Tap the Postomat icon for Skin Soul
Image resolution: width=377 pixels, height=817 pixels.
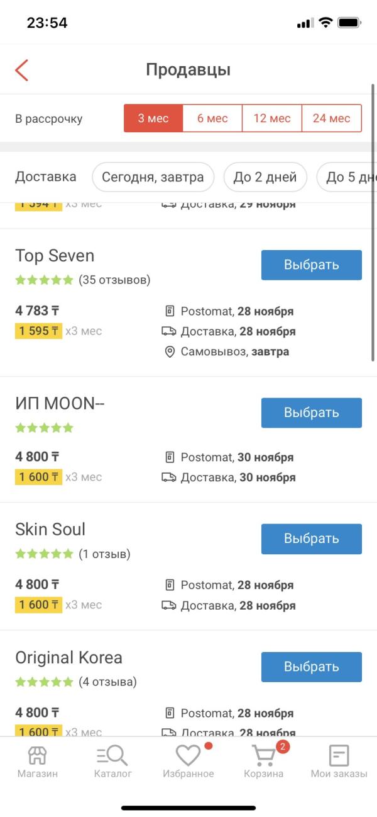pos(169,585)
